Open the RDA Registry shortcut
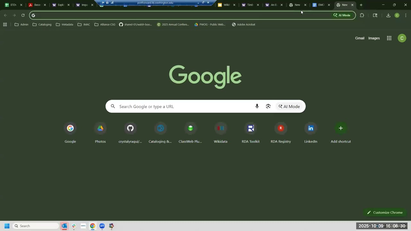The height and width of the screenshot is (231, 411). click(x=281, y=133)
